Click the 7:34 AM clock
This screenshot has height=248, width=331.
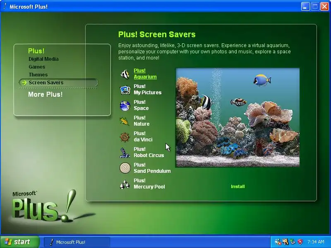click(316, 242)
